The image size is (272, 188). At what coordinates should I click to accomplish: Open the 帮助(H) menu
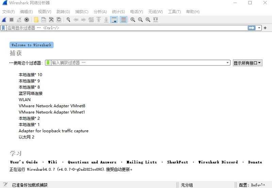(193, 12)
